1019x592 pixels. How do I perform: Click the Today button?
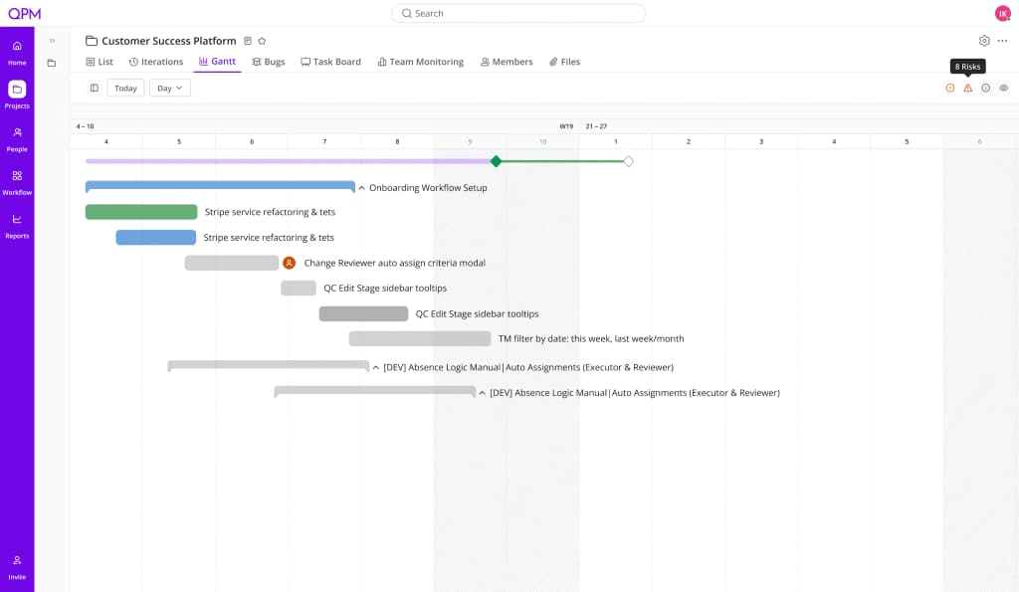(x=125, y=88)
